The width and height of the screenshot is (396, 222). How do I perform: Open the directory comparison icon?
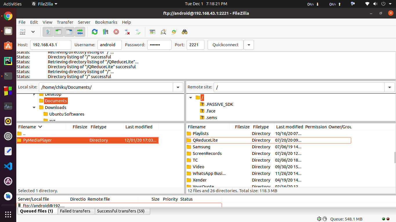tap(152, 32)
